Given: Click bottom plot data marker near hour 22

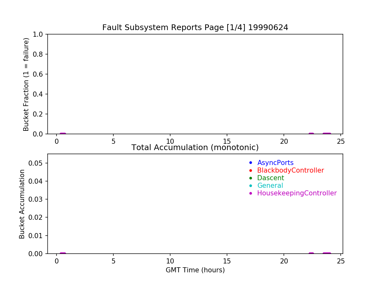Looking at the screenshot, I should [x=311, y=254].
